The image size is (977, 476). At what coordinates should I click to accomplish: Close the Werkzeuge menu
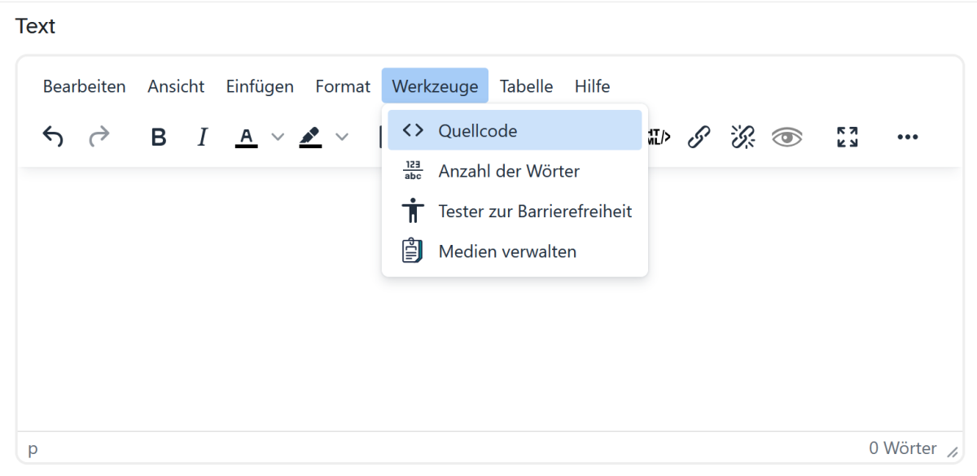click(435, 85)
